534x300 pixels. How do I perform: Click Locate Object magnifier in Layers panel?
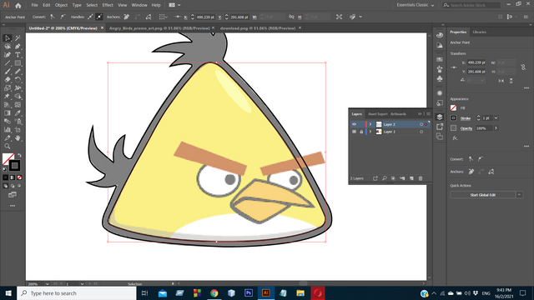click(384, 178)
